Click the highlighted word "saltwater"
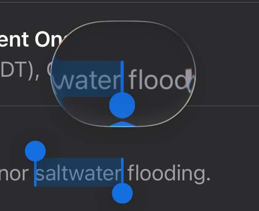The height and width of the screenshot is (211, 259). point(79,173)
